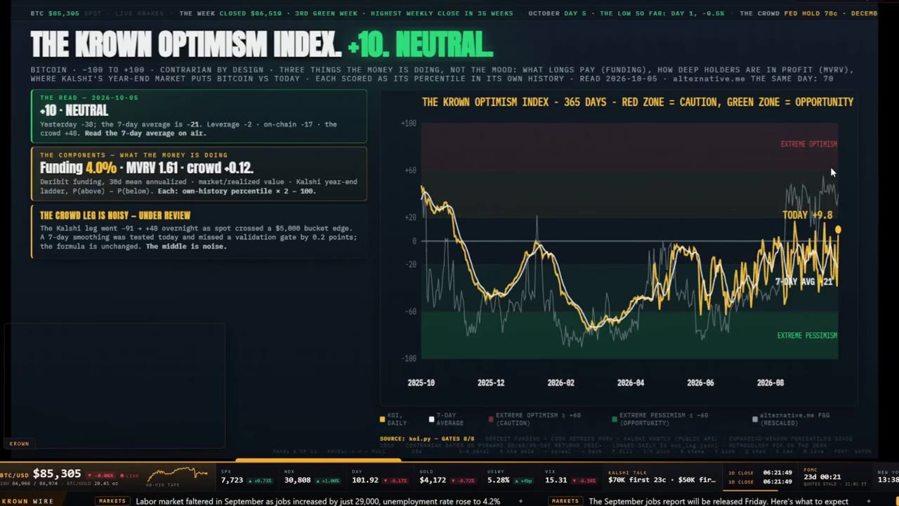The height and width of the screenshot is (506, 899).
Task: Click the 2026-02 x-axis label
Action: [560, 383]
